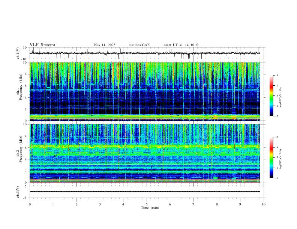The height and width of the screenshot is (229, 297).
Task: Click the ch.1 waveform trace plot
Action: pos(145,53)
